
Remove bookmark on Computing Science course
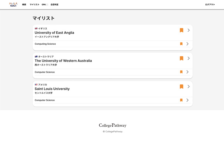pos(181,44)
